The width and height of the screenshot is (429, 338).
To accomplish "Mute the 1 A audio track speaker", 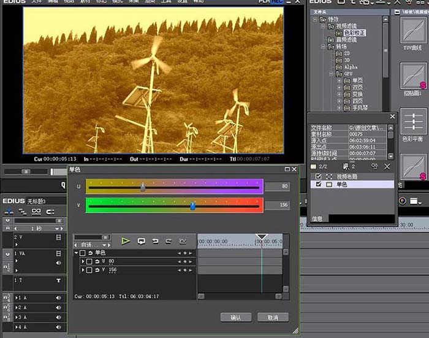I will pos(59,298).
